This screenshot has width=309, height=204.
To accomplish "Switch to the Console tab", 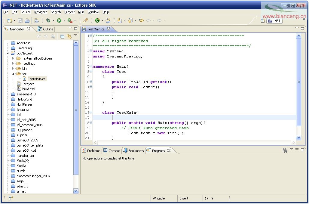I will click(x=112, y=150).
